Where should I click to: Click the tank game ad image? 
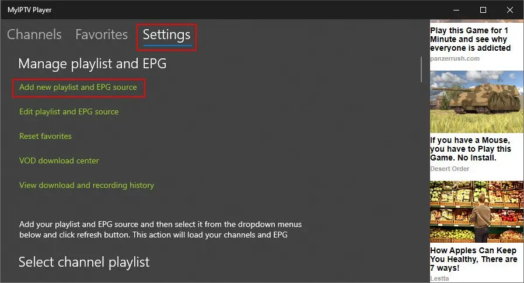point(476,102)
